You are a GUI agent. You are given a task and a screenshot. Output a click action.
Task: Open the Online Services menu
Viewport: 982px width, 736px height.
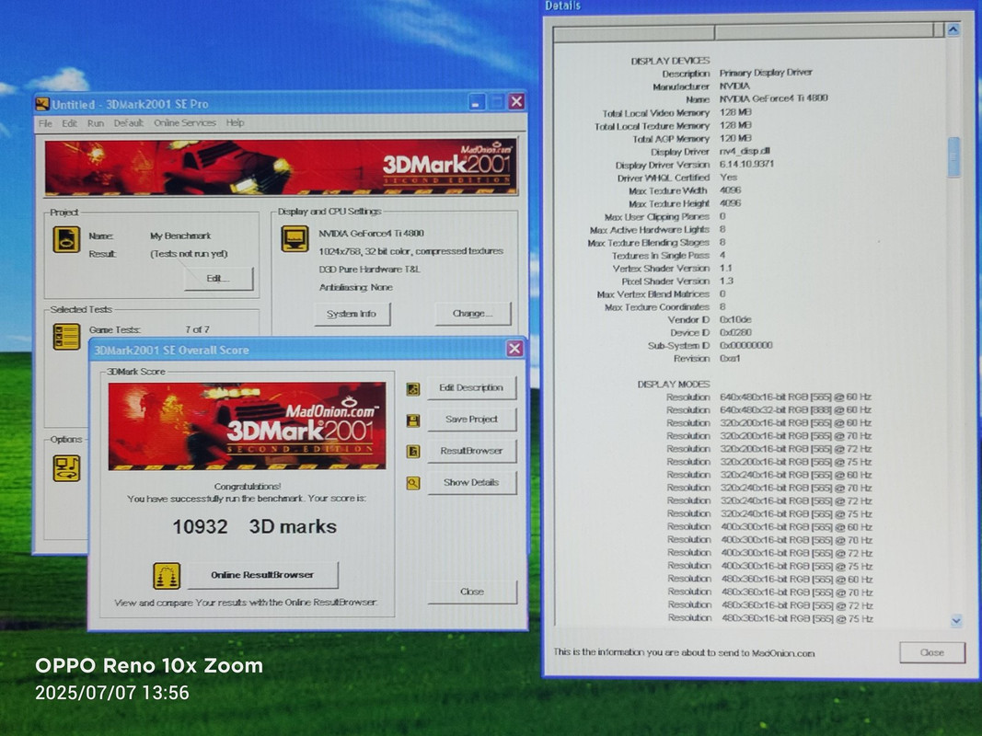185,122
